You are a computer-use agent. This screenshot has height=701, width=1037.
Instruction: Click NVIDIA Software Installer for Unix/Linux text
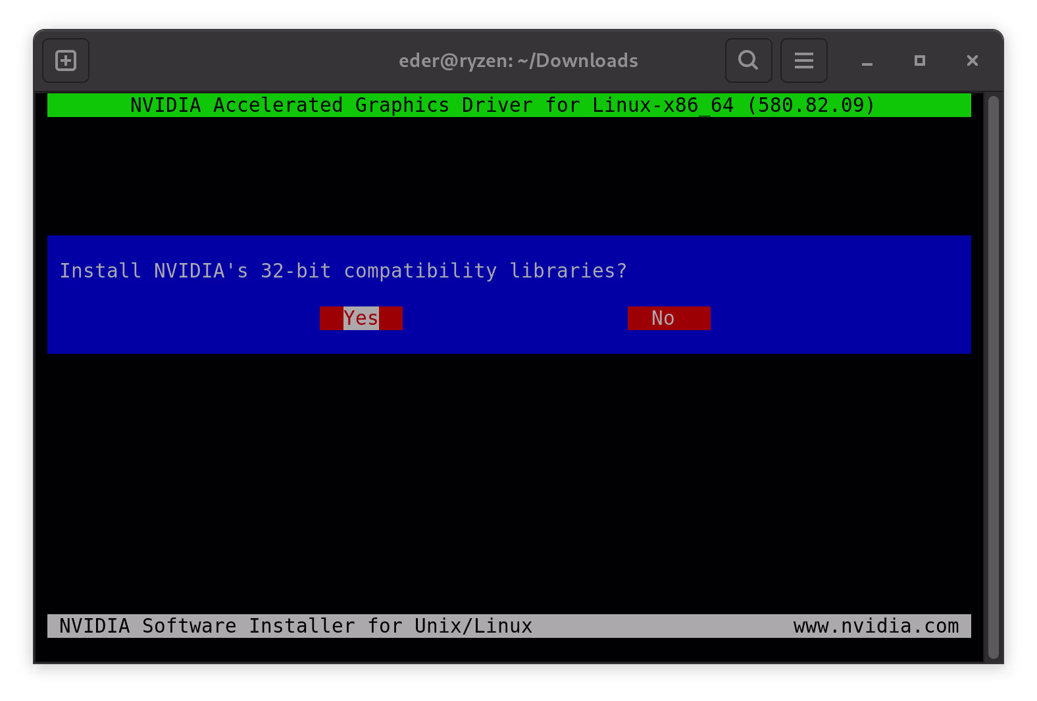click(296, 626)
